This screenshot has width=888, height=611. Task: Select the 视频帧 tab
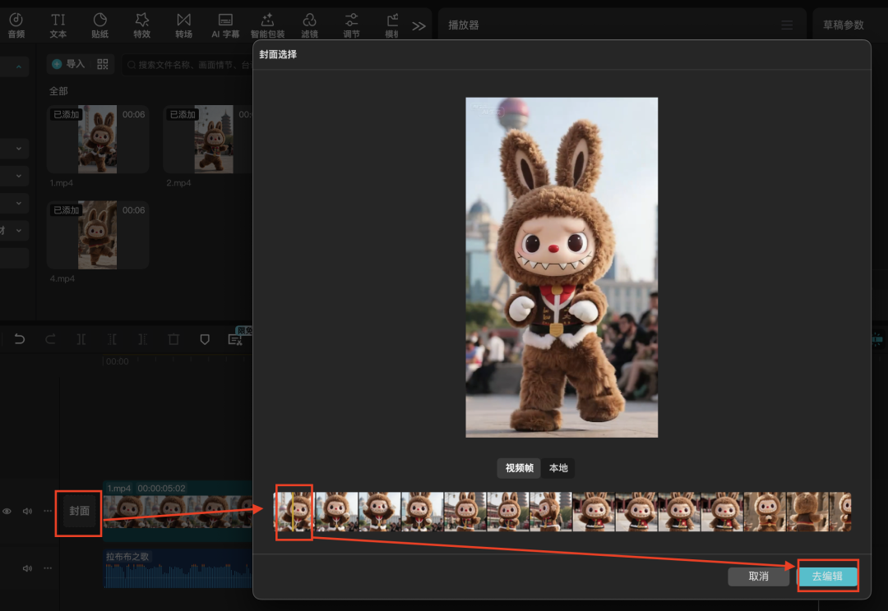tap(519, 468)
